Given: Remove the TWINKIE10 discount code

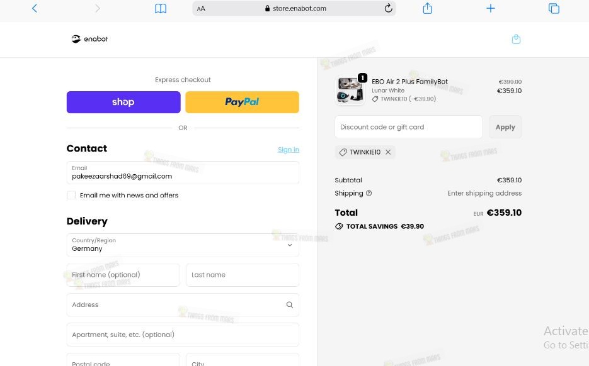Looking at the screenshot, I should [388, 152].
